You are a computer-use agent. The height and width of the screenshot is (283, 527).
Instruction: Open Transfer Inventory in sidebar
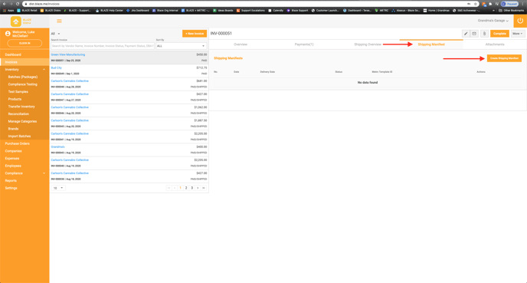(x=21, y=107)
